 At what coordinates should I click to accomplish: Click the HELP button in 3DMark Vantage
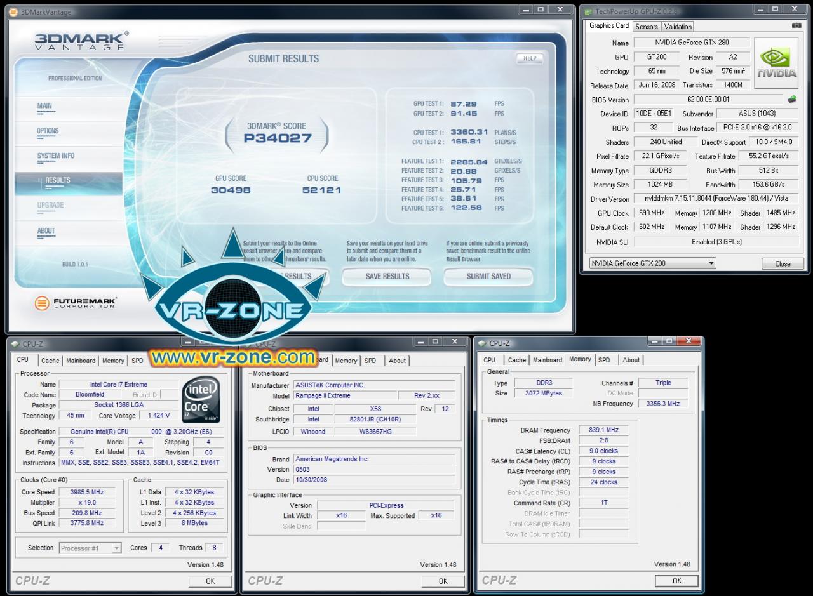(530, 58)
